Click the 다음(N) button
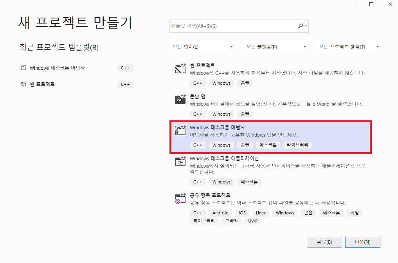This screenshot has width=398, height=263. pos(362,242)
